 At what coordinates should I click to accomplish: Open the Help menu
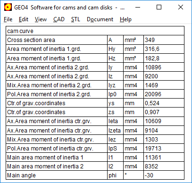pyautogui.click(x=125, y=19)
